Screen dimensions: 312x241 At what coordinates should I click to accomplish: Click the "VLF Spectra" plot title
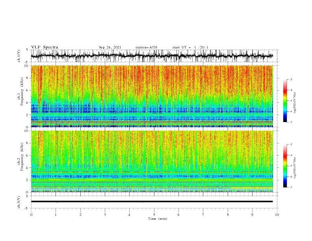click(x=45, y=47)
